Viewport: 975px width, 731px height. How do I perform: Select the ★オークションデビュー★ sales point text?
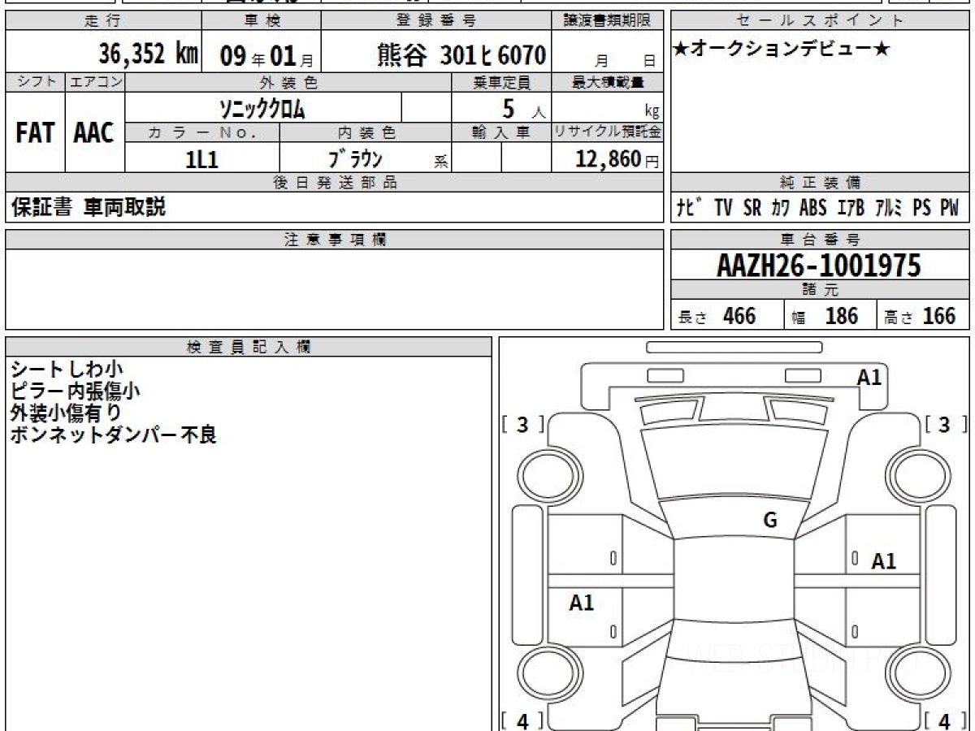tap(782, 50)
